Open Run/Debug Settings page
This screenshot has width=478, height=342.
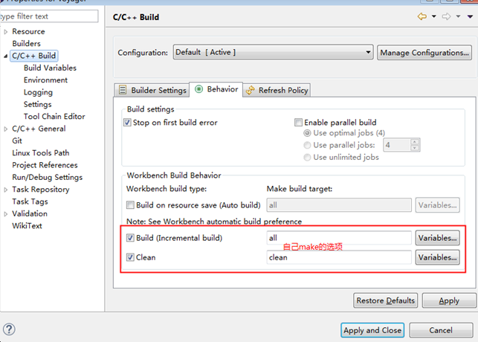click(x=48, y=178)
